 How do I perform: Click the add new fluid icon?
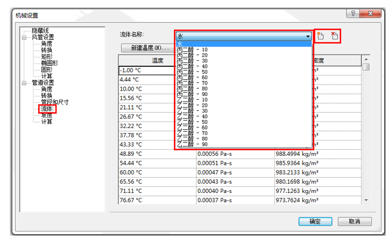coord(321,36)
